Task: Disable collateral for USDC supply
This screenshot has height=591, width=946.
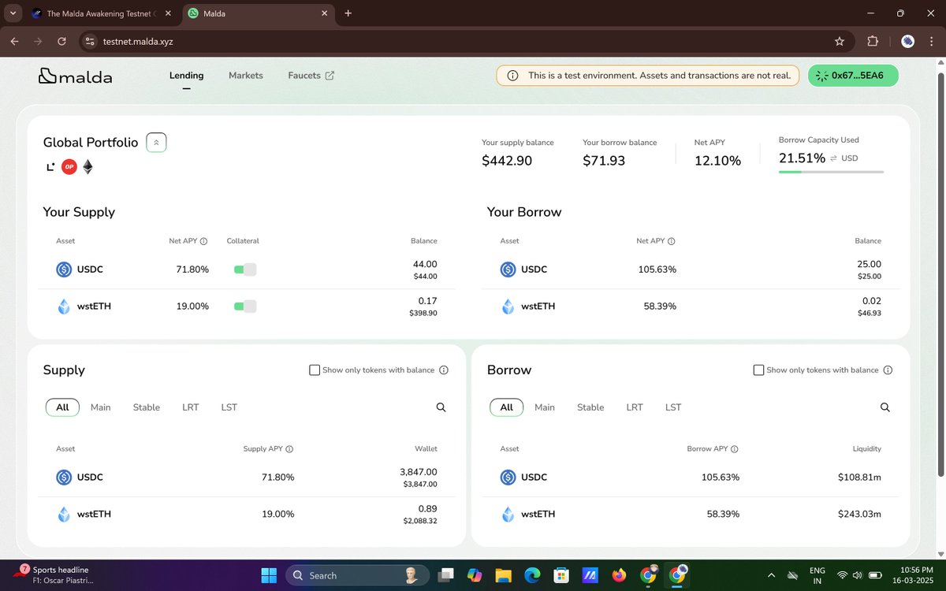Action: tap(244, 269)
